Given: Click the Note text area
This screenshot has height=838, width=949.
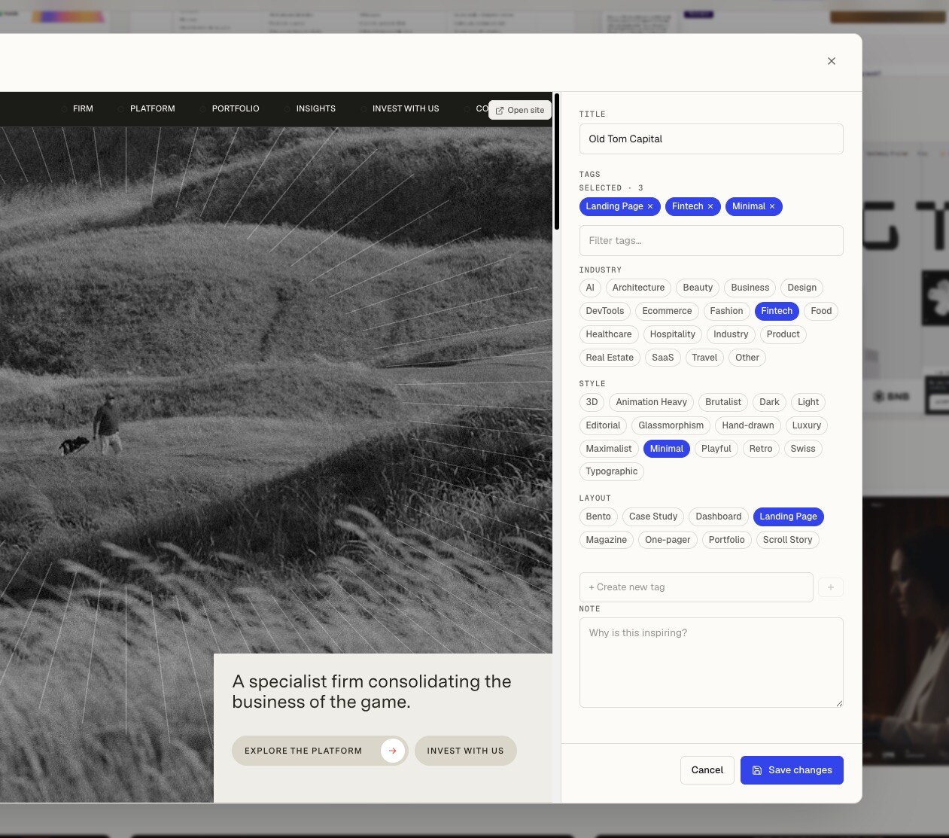Looking at the screenshot, I should pyautogui.click(x=711, y=663).
